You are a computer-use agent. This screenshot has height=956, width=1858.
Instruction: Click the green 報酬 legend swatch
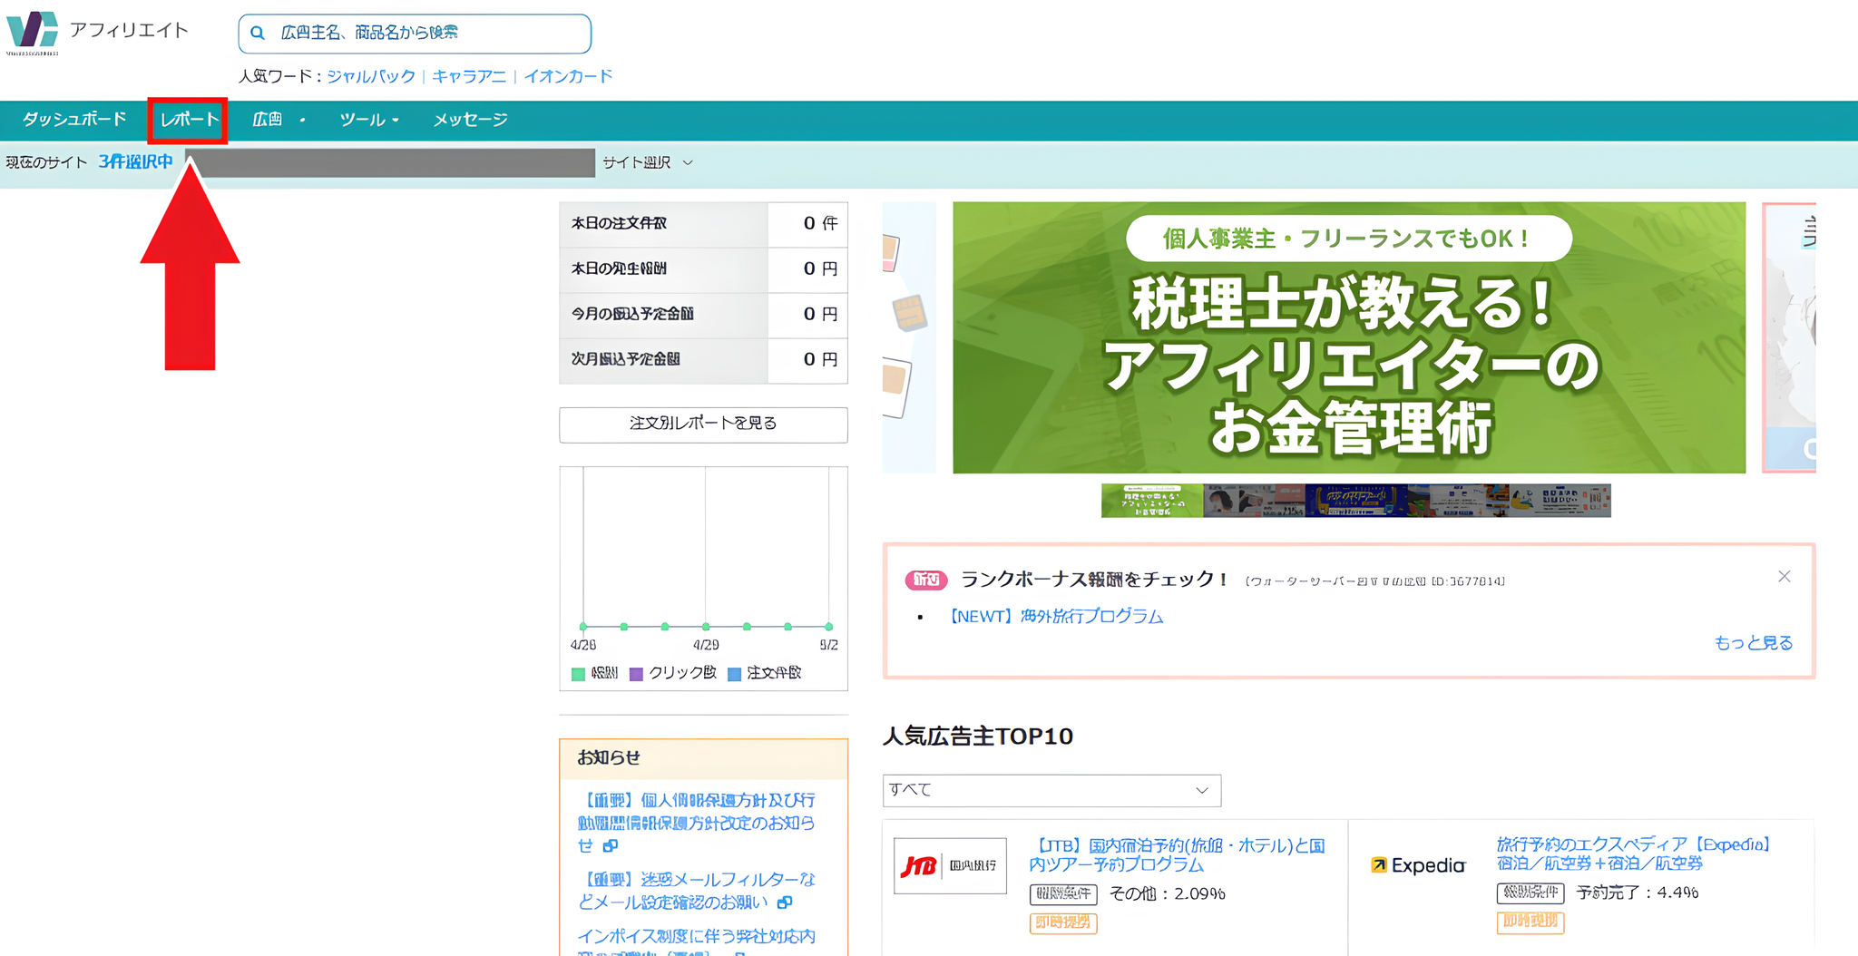tap(578, 674)
